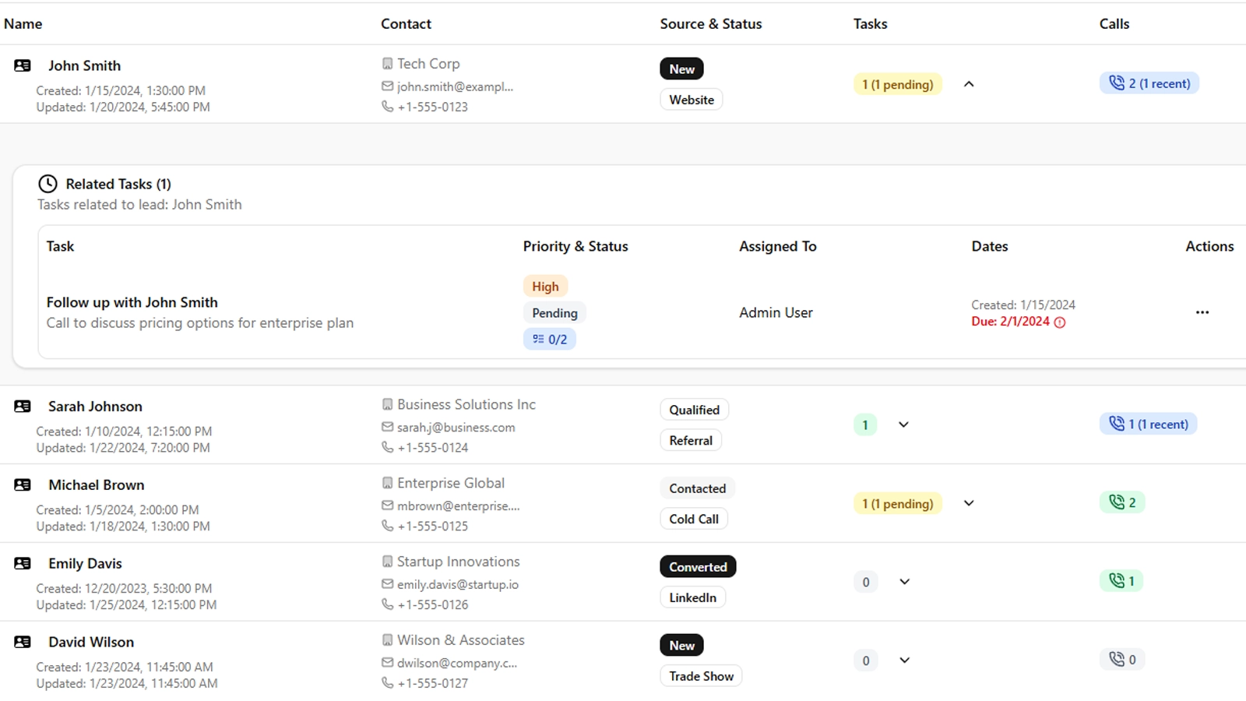Screen dimensions: 1246x701
Task: Click the overdue alert icon beside due date
Action: 1060,322
